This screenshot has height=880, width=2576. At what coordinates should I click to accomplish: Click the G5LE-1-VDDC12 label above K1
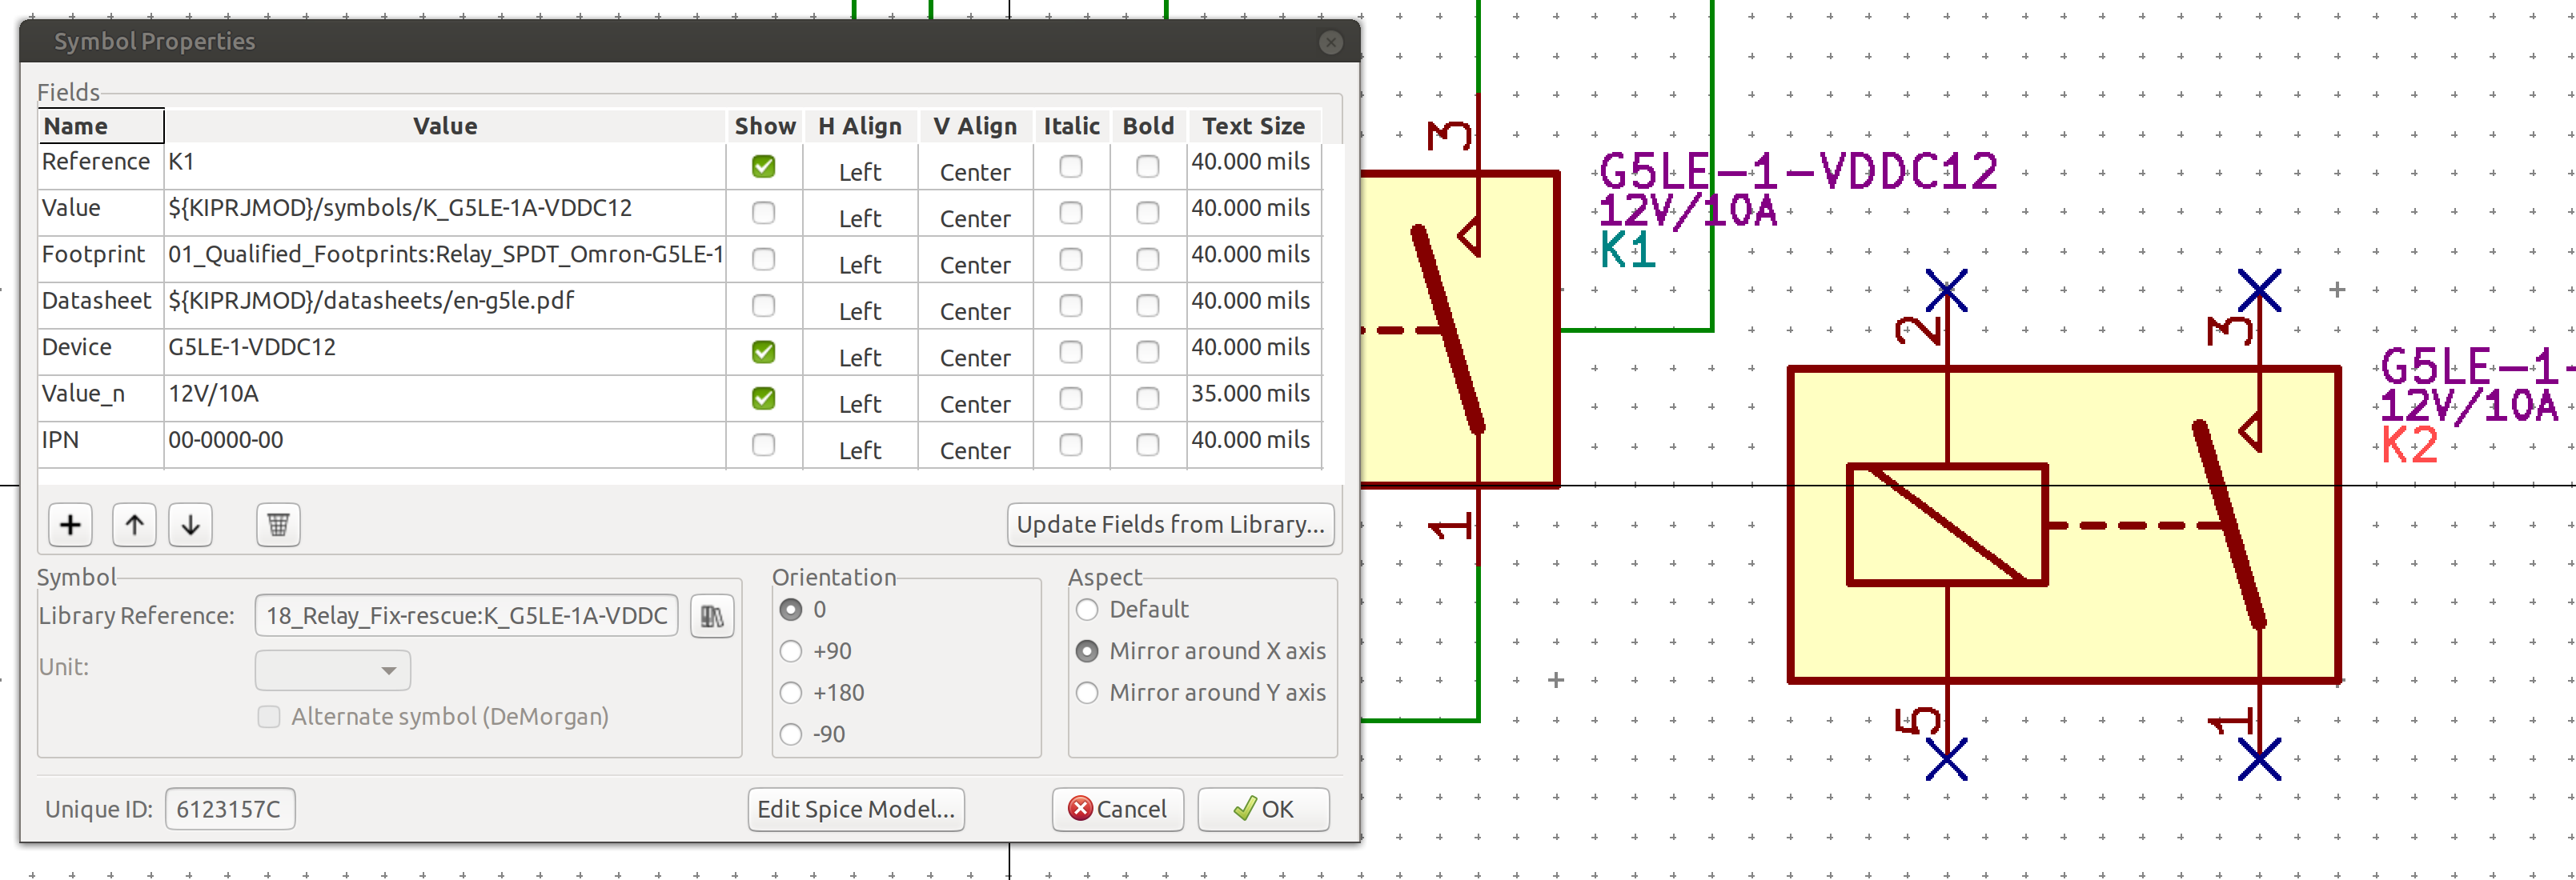(x=1798, y=171)
